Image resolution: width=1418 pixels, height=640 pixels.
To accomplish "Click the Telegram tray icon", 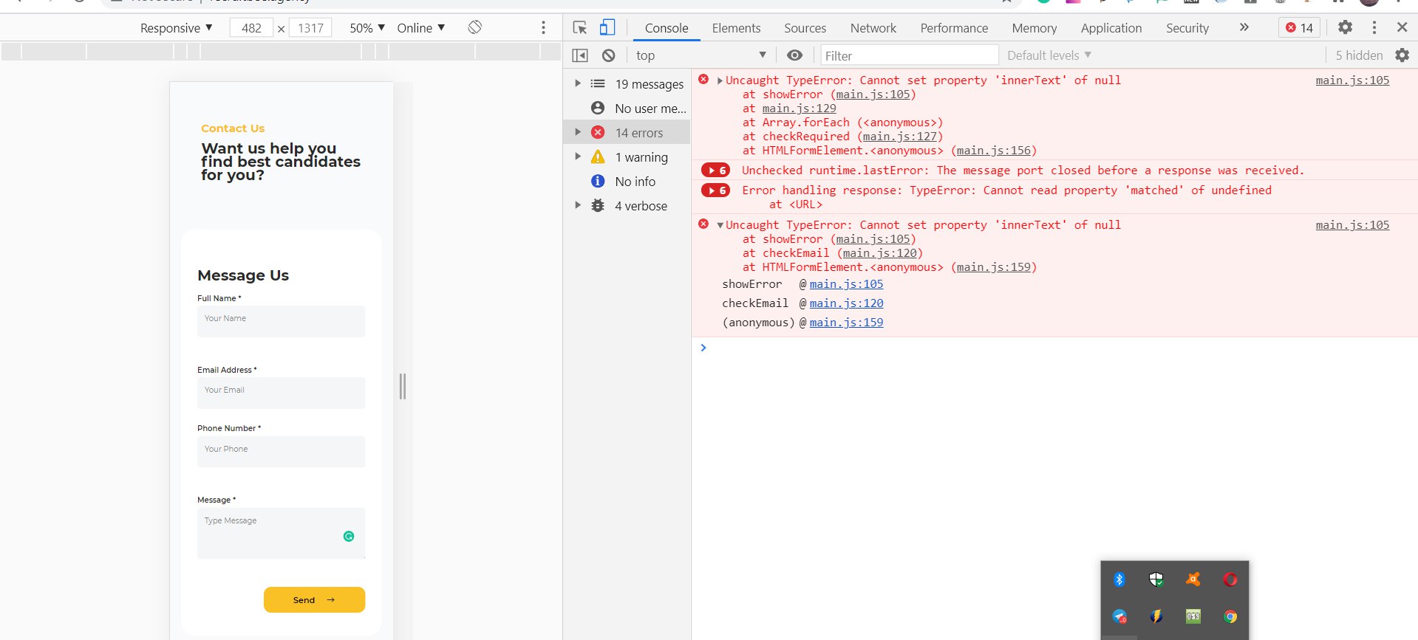I will click(x=1119, y=616).
